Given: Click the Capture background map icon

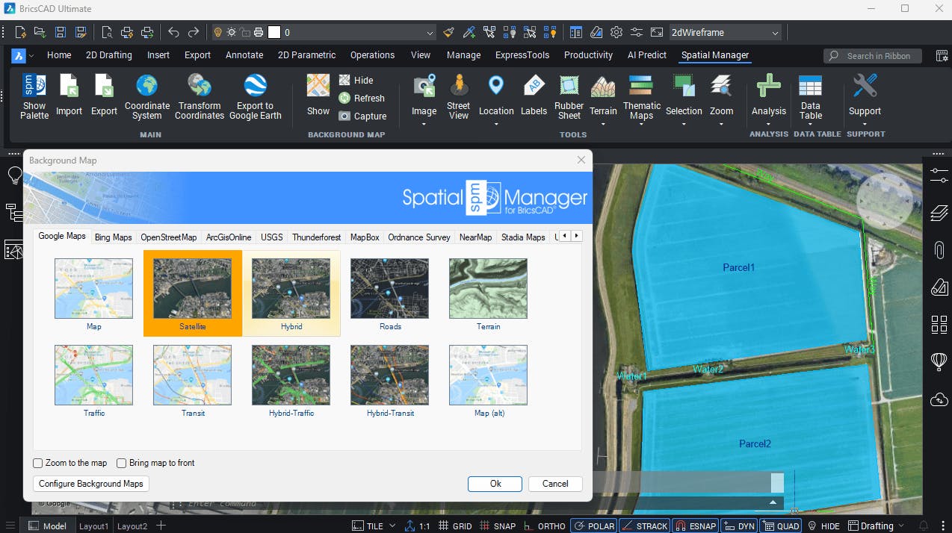Looking at the screenshot, I should [344, 116].
